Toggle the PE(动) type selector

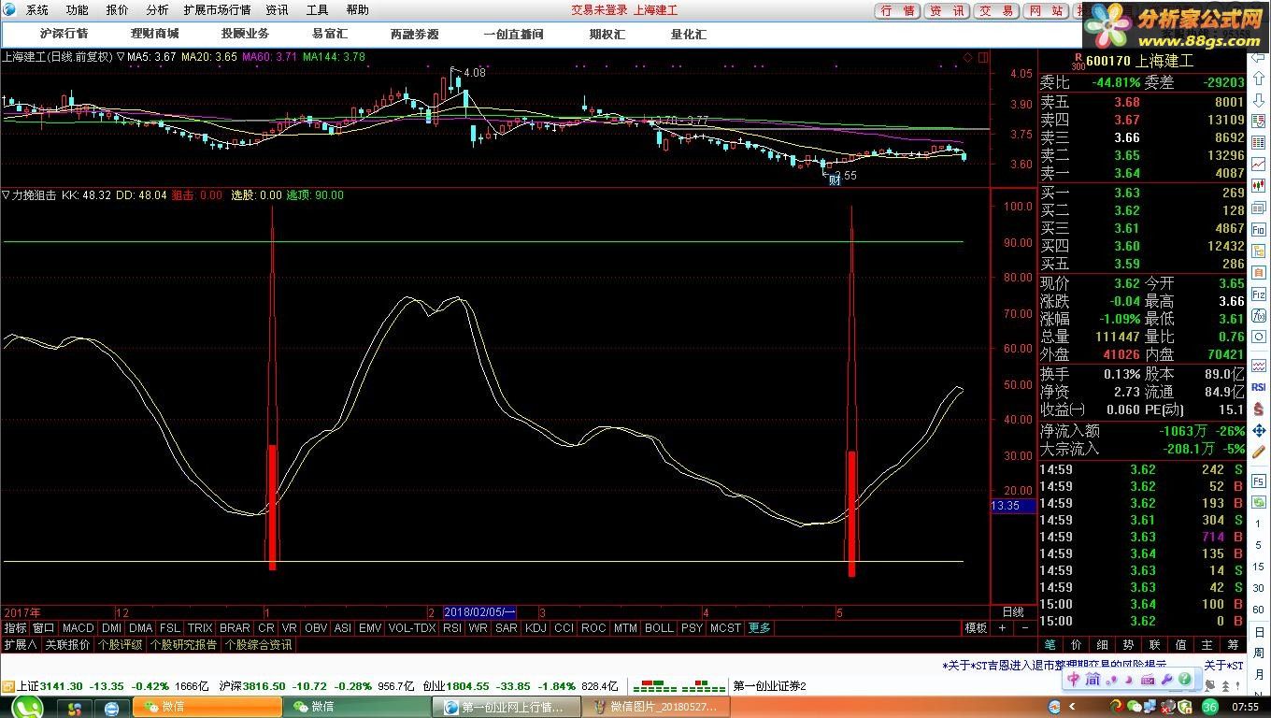(x=1164, y=409)
